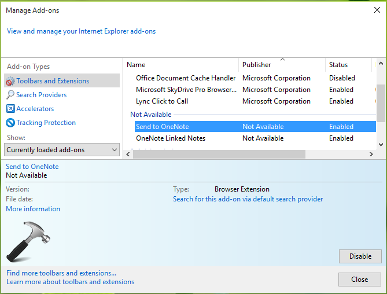This screenshot has height=294, width=387.
Task: Click the Accelerators icon
Action: 10,109
